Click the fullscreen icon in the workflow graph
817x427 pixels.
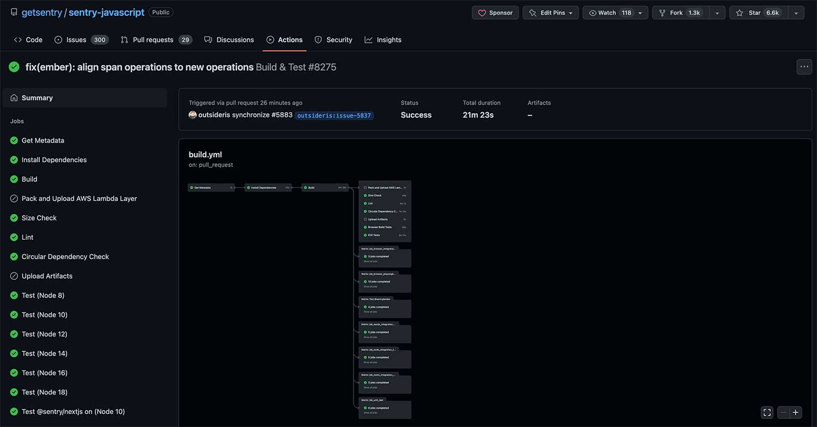(x=767, y=412)
